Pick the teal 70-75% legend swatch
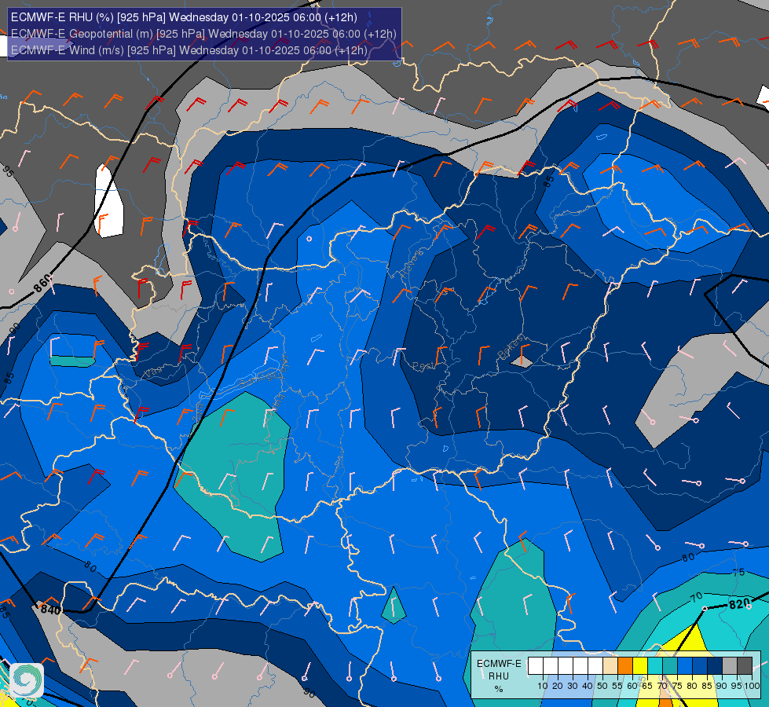 click(670, 666)
